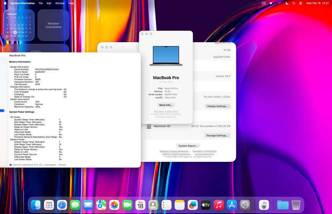
Task: Open Software License Agreement link
Action: tap(174, 151)
